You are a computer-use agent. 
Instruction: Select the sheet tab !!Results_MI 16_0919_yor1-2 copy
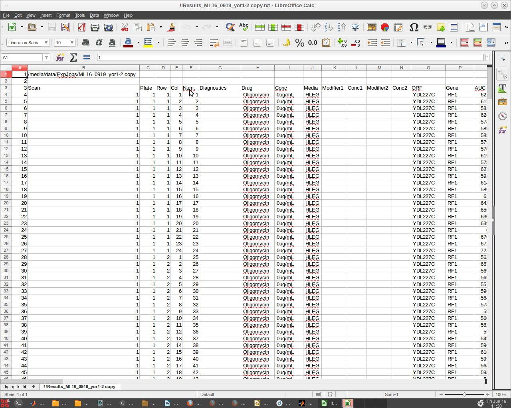click(79, 386)
